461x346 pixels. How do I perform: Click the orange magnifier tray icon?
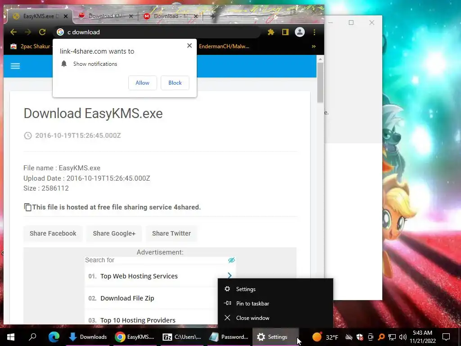coord(381,337)
